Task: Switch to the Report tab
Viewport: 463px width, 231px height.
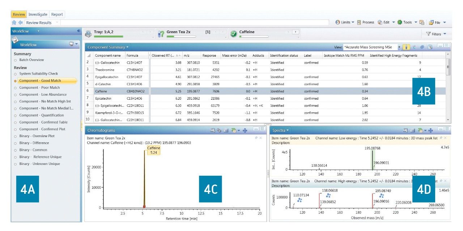Action: point(57,14)
